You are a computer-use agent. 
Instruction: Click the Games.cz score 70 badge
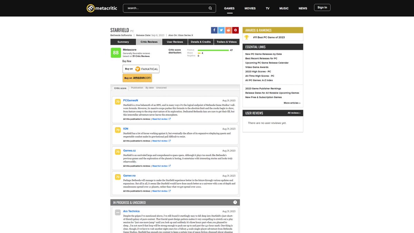[117, 152]
